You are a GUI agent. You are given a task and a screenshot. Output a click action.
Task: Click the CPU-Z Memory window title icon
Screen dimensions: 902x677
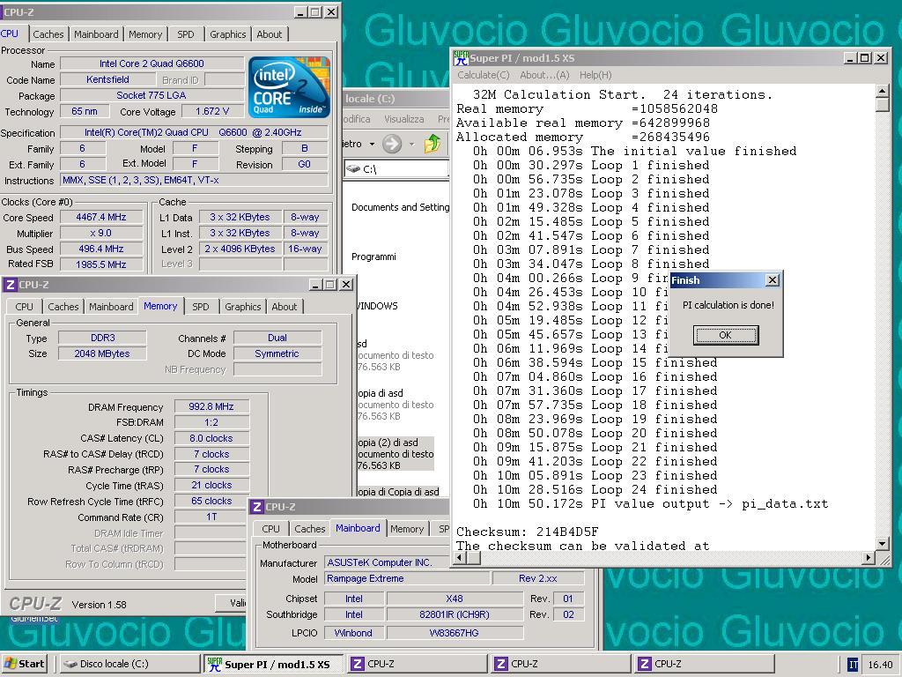point(11,285)
